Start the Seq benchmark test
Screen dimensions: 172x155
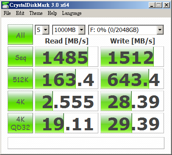(x=20, y=57)
